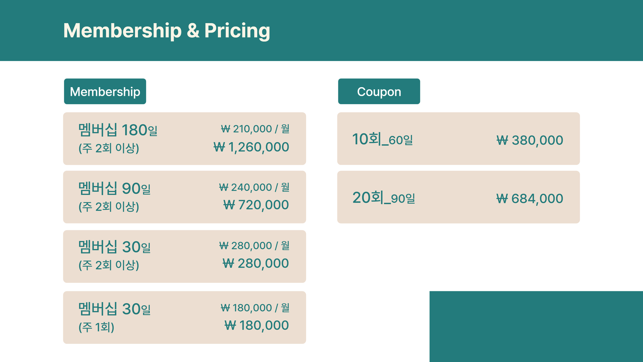Screen dimensions: 643x362
Task: Click the ₩ 280,000 / 월 monthly rate
Action: click(x=254, y=246)
